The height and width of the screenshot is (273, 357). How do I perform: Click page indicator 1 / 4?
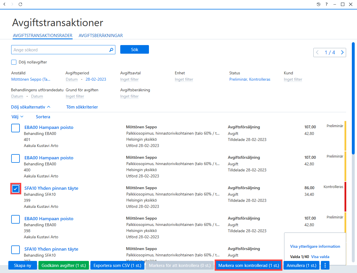pos(330,53)
